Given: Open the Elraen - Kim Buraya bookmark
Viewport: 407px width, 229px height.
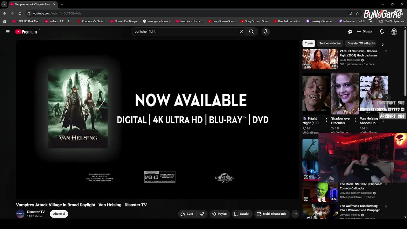Looking at the screenshot, I should coord(124,21).
